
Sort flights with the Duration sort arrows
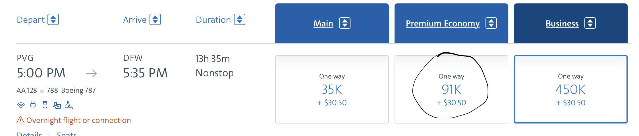[x=240, y=19]
